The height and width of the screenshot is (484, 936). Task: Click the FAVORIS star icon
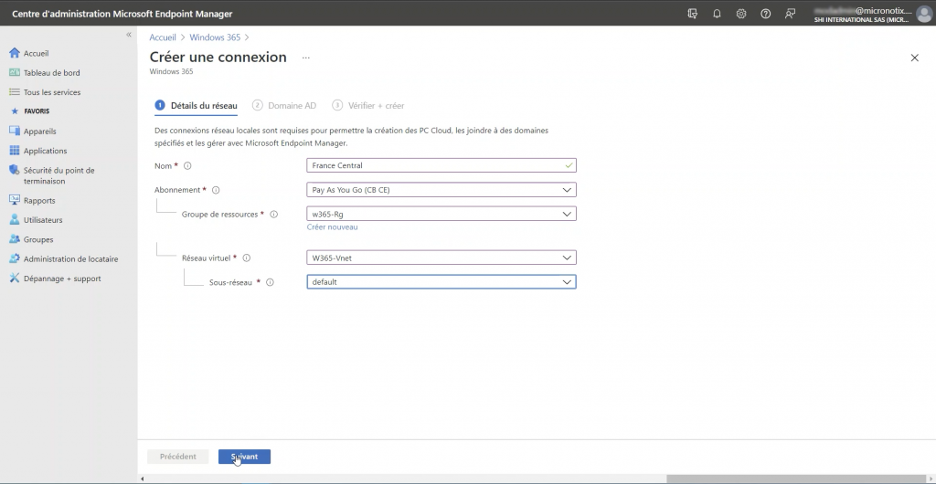click(x=15, y=111)
